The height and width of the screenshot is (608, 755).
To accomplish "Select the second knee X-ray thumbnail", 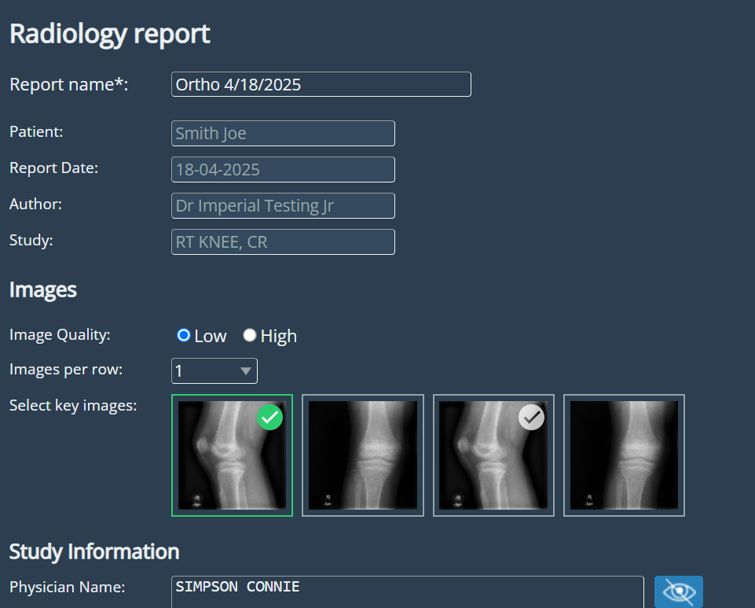I will point(362,455).
